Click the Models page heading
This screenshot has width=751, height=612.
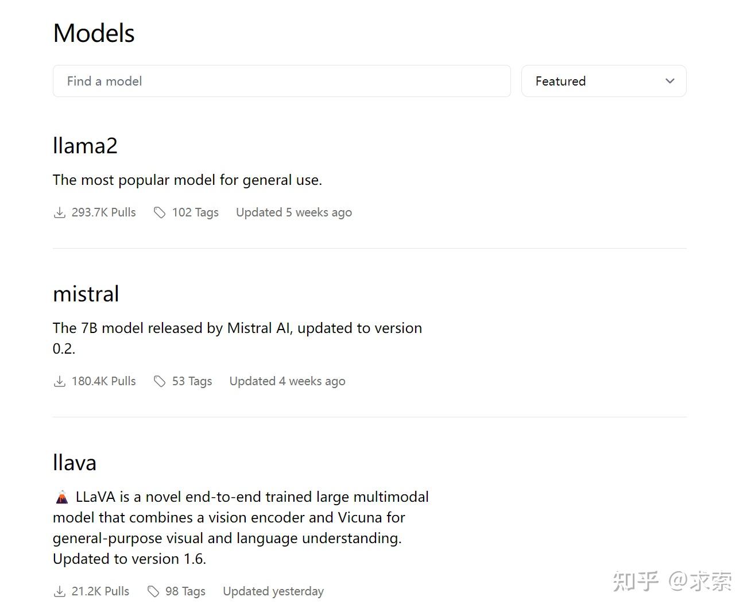click(94, 33)
